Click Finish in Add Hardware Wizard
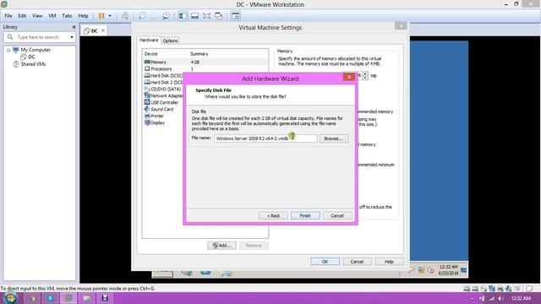 click(x=305, y=215)
